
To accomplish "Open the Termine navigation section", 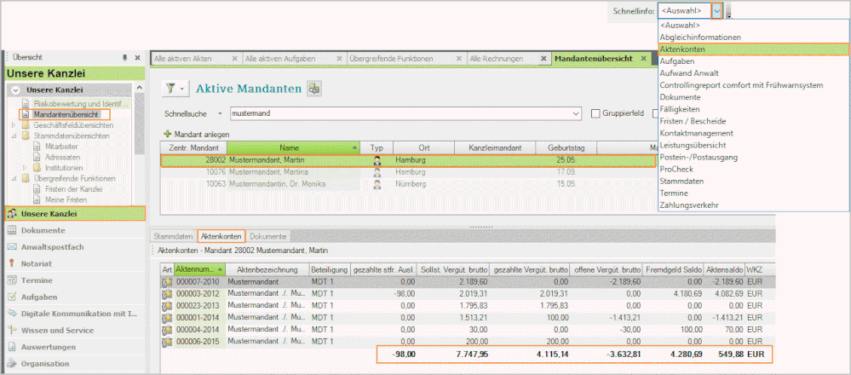I will (75, 280).
